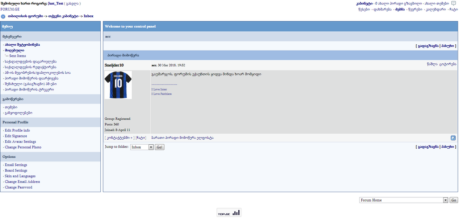
Task: Open the Forum Home jump dropdown
Action: point(404,200)
